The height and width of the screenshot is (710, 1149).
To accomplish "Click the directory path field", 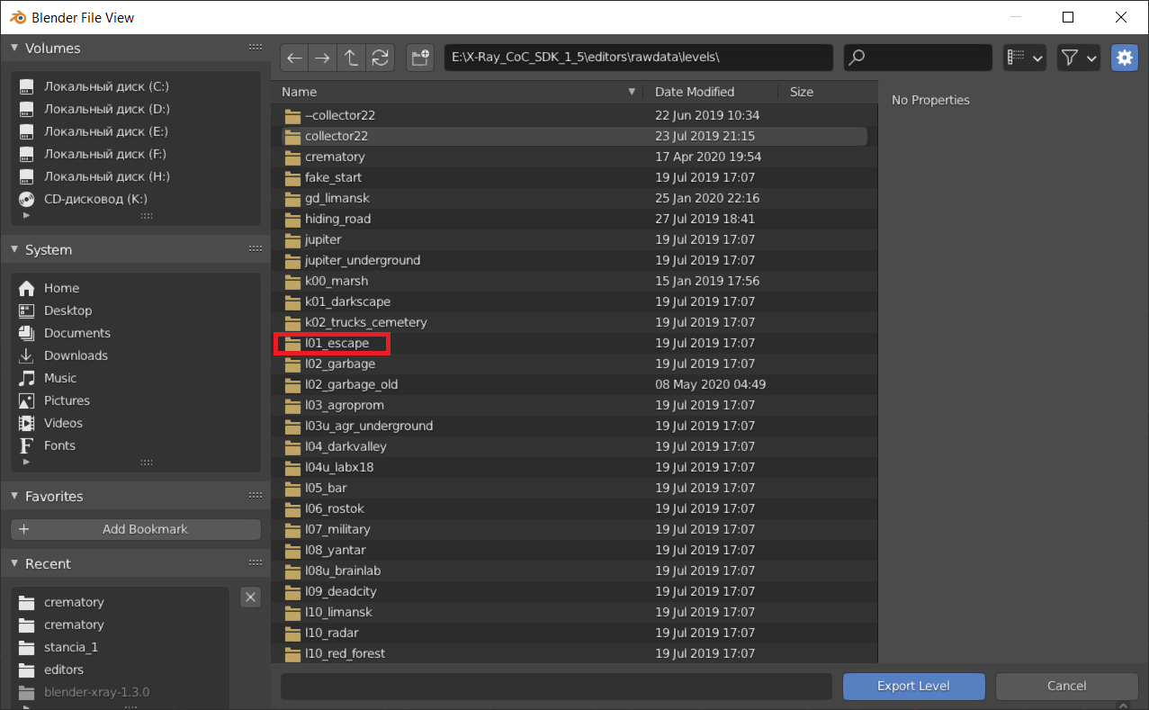I will 639,58.
